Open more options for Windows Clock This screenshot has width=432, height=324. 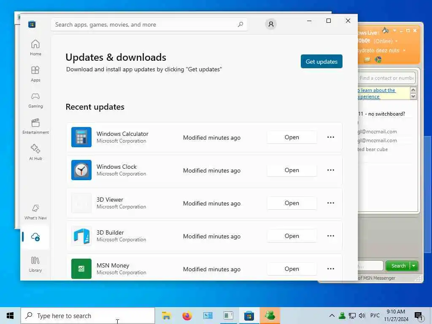tap(331, 170)
